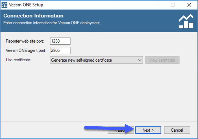Click the Next button
This screenshot has width=198, height=139.
148,130
